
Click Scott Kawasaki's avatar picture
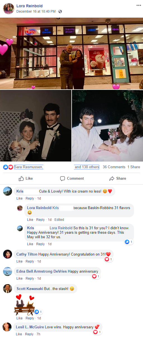tap(8, 289)
